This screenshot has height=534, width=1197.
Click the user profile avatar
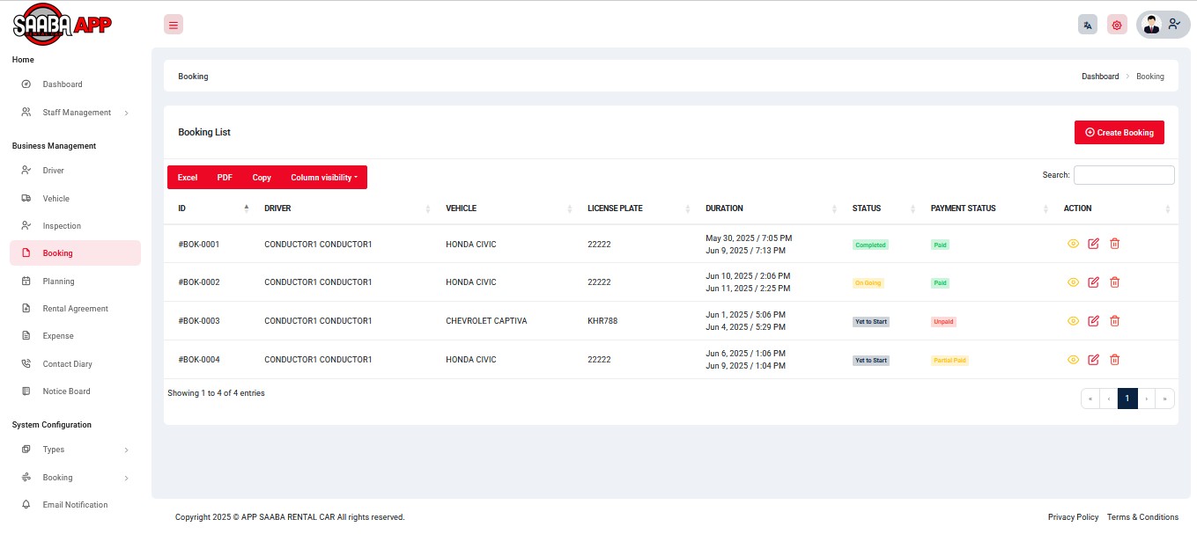pos(1152,25)
